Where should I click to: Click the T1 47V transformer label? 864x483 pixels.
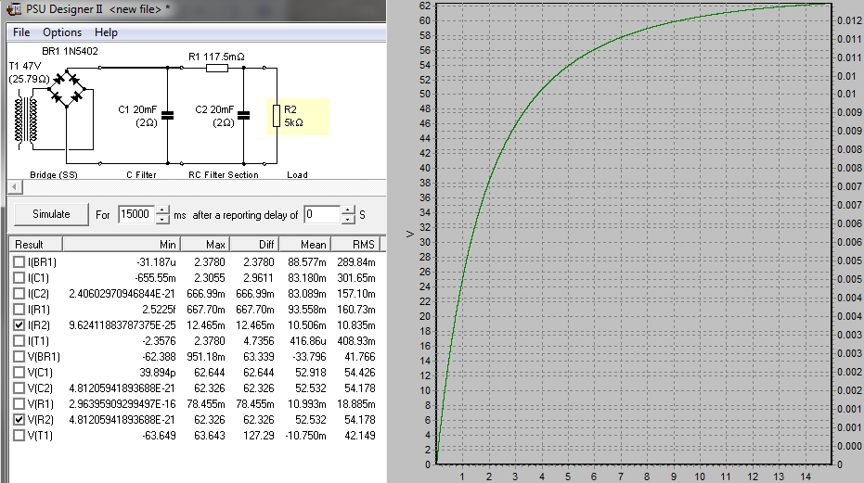(25, 66)
